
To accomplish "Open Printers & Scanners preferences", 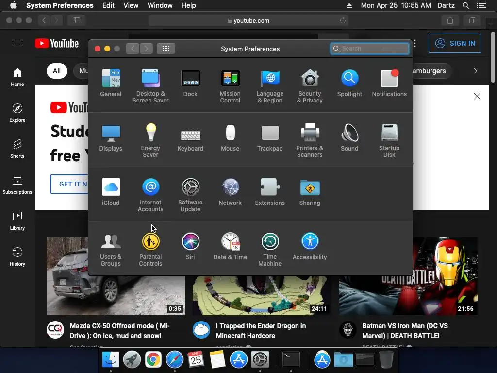I will (310, 140).
